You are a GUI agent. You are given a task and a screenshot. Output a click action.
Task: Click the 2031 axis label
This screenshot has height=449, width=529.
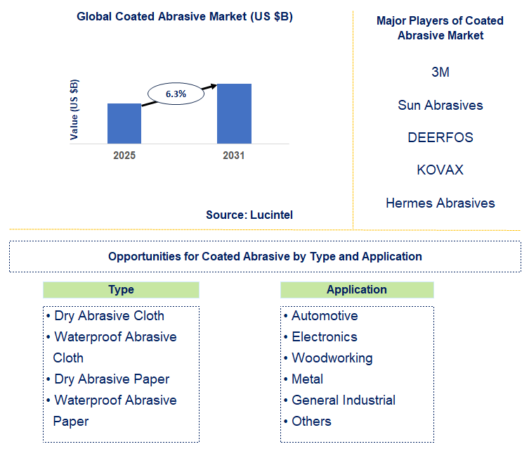(233, 156)
